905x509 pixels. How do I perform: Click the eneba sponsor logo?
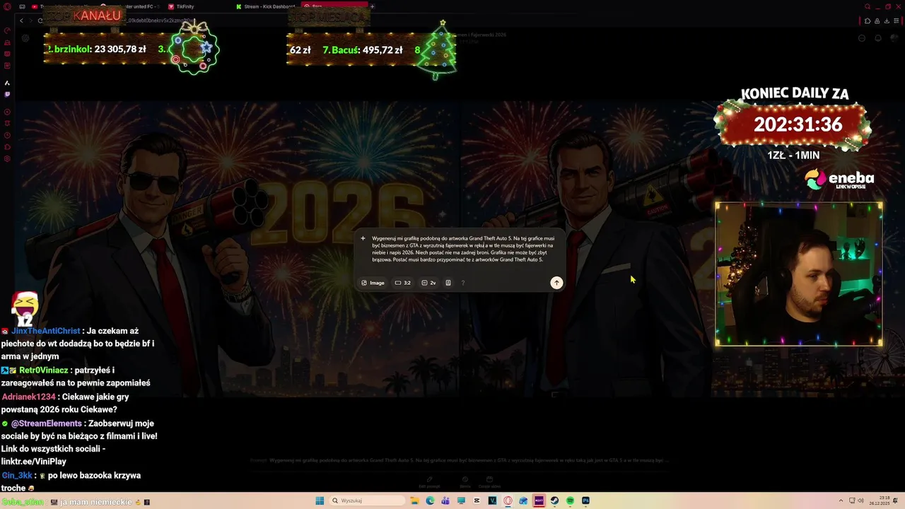(x=840, y=179)
